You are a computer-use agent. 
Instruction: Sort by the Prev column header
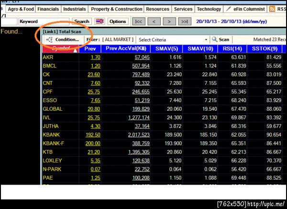click(x=90, y=48)
